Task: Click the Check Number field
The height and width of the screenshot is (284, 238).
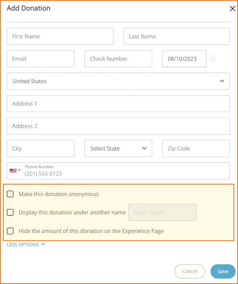Action: 118,59
